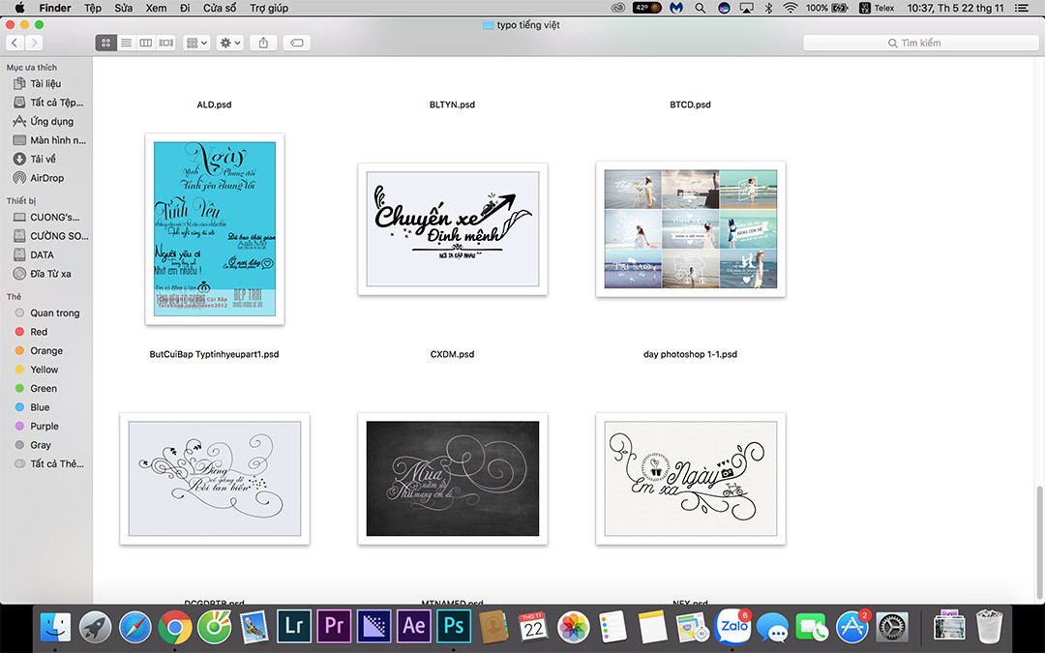Go back to the previous folder

15,43
